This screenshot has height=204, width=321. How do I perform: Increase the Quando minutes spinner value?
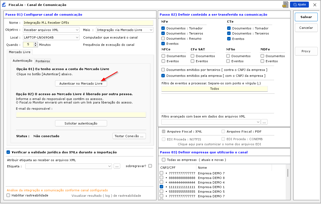[x=36, y=43]
